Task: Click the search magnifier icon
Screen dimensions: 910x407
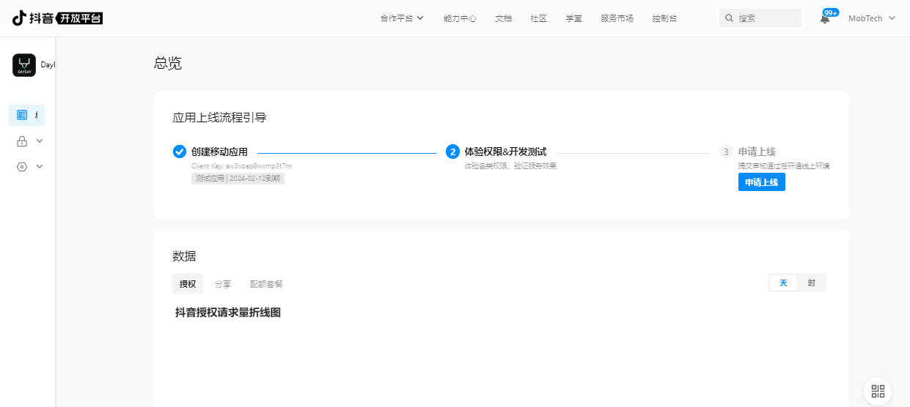Action: coord(730,18)
